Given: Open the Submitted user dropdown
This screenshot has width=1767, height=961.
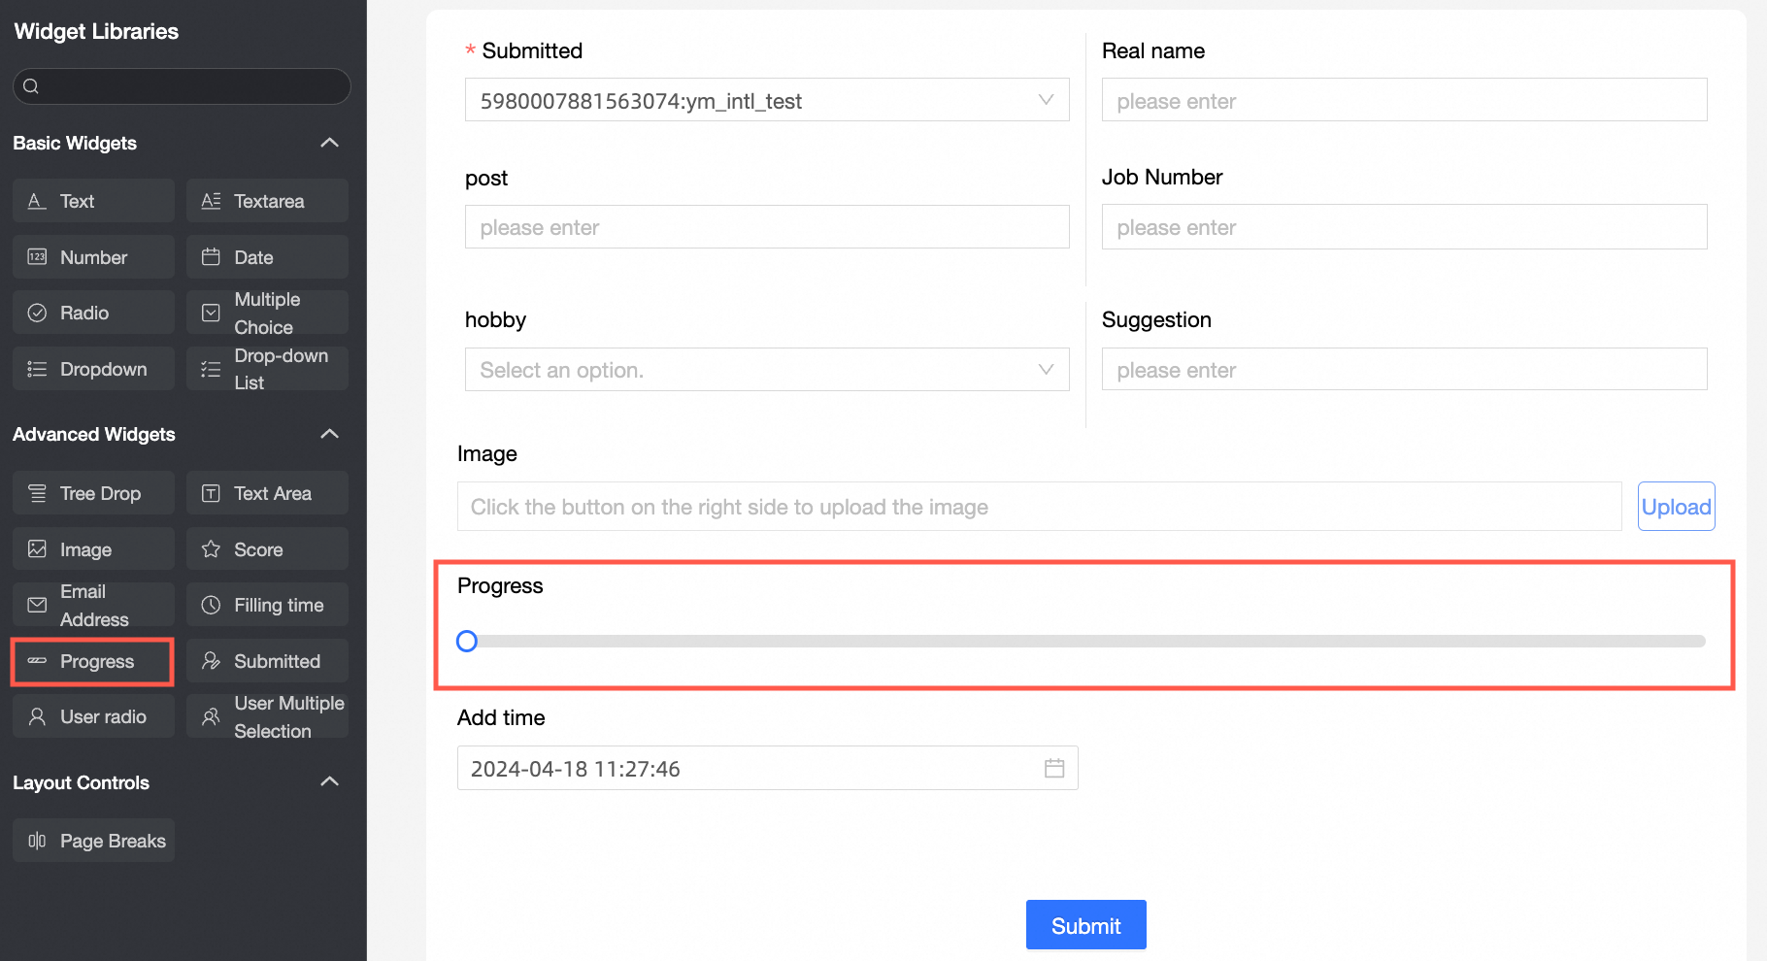Looking at the screenshot, I should click(766, 101).
